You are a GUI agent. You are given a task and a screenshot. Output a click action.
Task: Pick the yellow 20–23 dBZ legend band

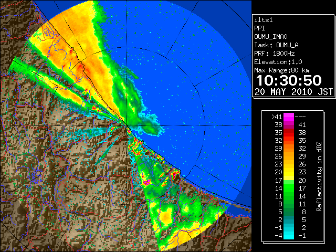click(x=289, y=172)
